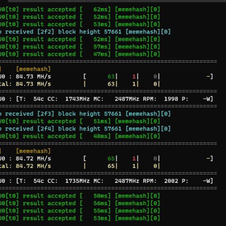Image resolution: width=226 pixels, height=226 pixels.
Task: Click the '1735MHz' core clock value
Action: point(77,181)
